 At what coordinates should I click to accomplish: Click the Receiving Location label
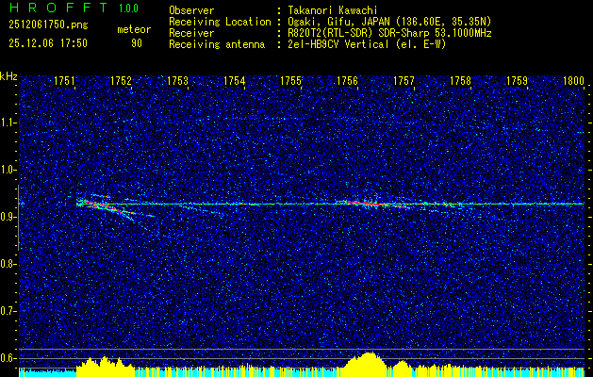pyautogui.click(x=220, y=22)
